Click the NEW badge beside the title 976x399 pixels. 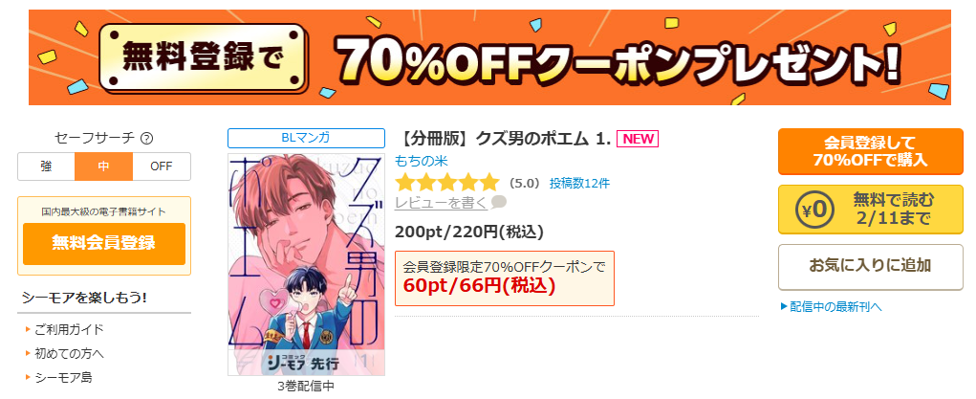(638, 139)
